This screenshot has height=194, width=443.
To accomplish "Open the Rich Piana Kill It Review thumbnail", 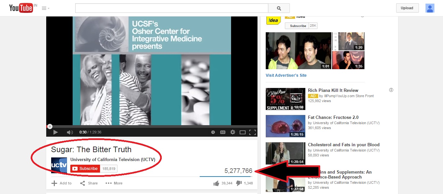I will click(286, 99).
